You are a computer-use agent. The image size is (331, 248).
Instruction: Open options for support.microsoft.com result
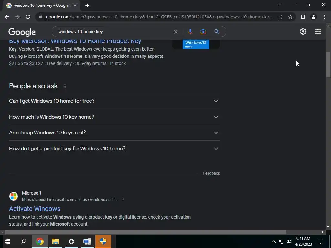click(x=123, y=200)
